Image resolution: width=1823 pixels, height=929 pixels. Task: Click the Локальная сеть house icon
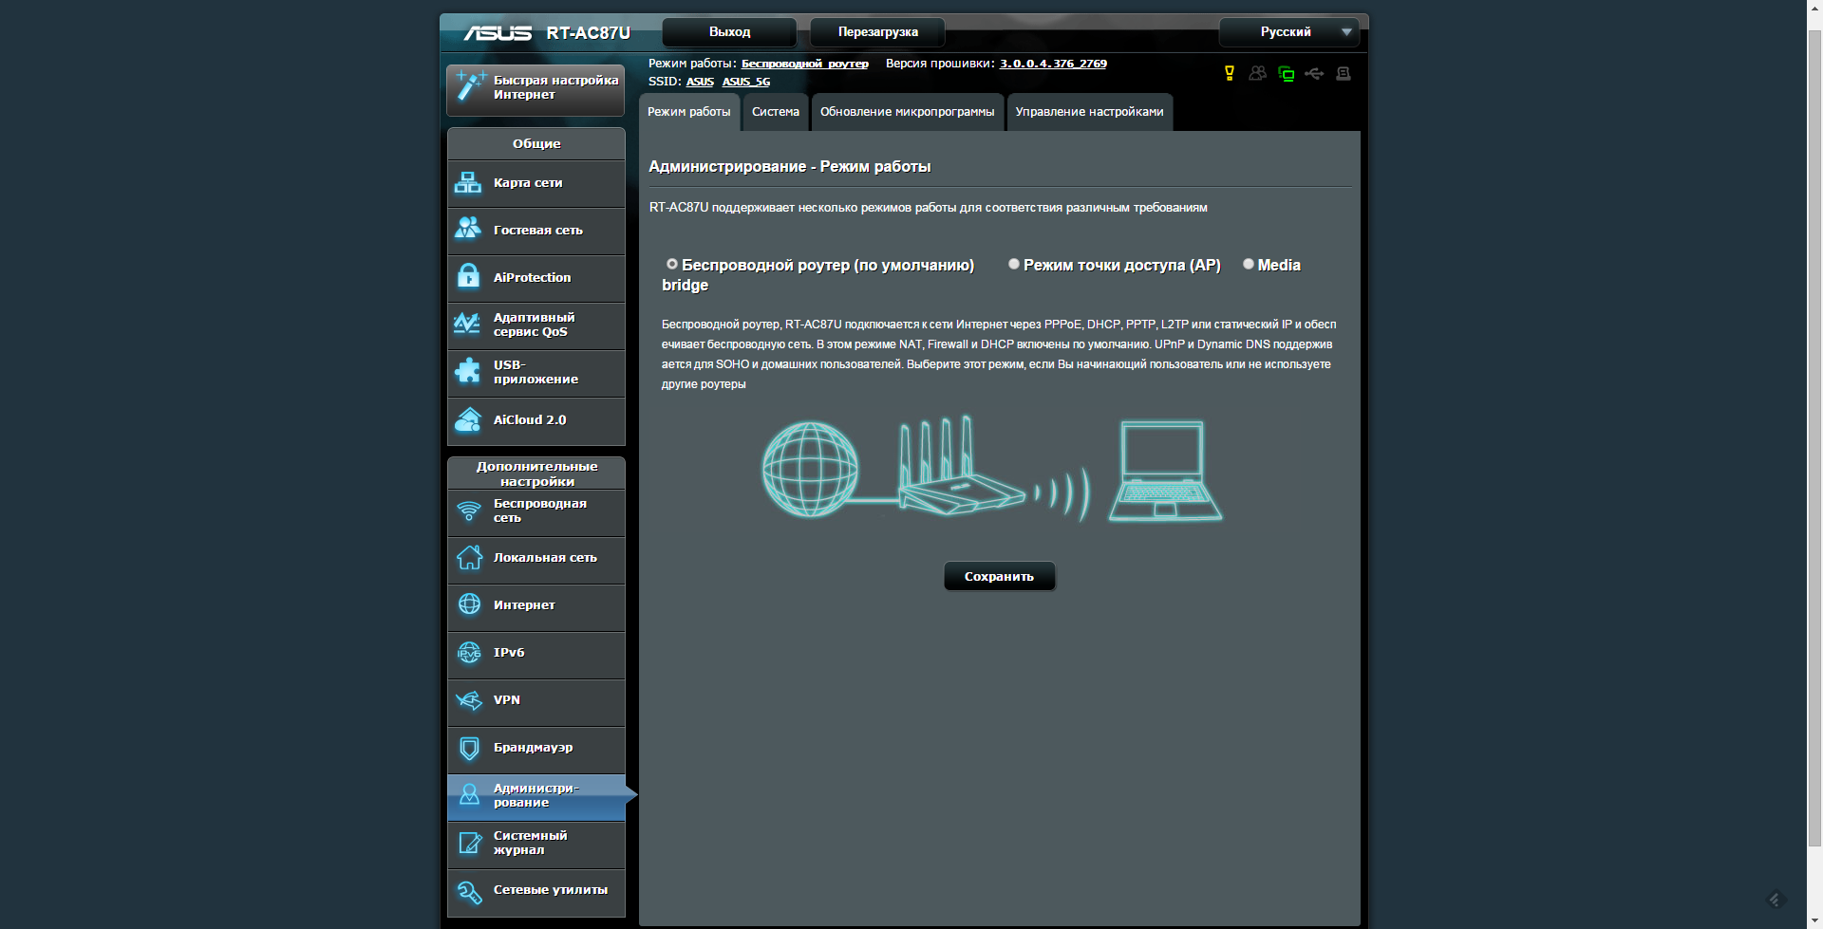click(469, 558)
